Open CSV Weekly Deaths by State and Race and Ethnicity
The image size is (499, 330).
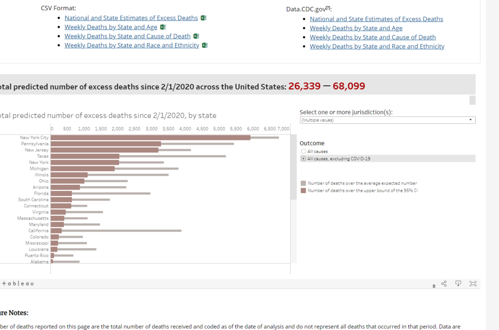coord(132,45)
